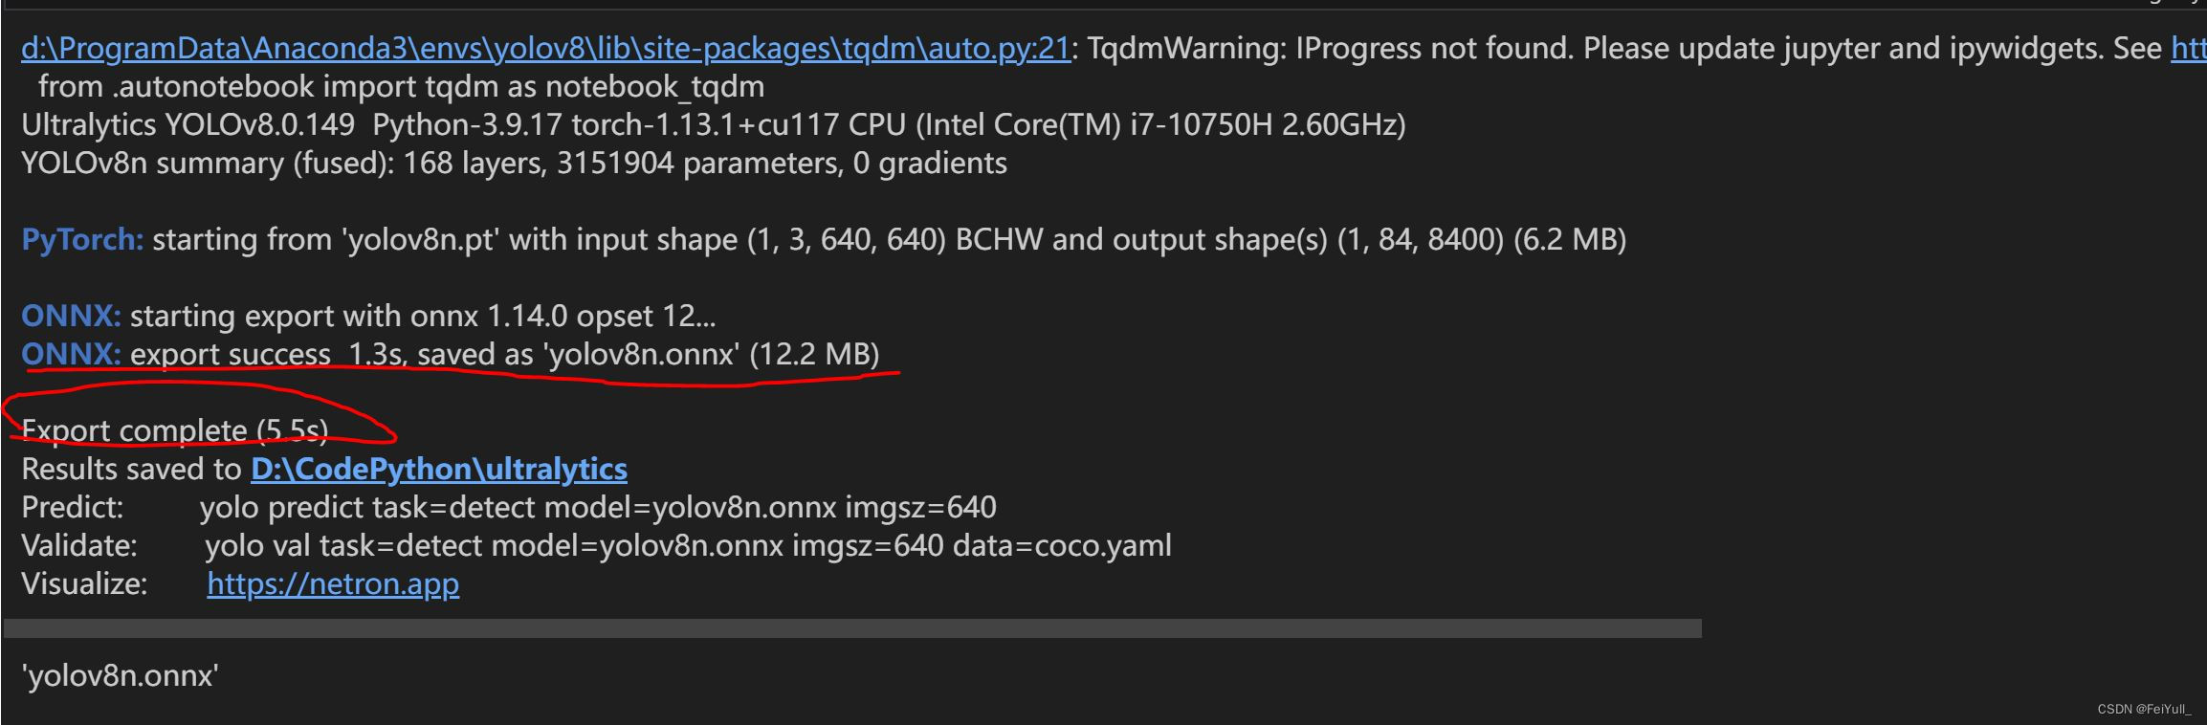
Task: Click the blue PyTorch: label
Action: (x=82, y=239)
